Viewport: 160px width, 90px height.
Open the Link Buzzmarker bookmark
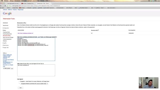[x=59, y=8]
